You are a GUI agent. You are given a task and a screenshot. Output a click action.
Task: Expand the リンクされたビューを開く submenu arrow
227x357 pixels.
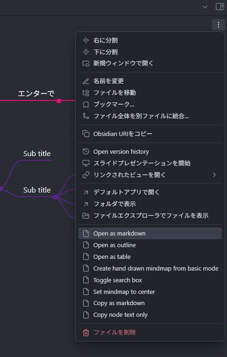click(214, 175)
